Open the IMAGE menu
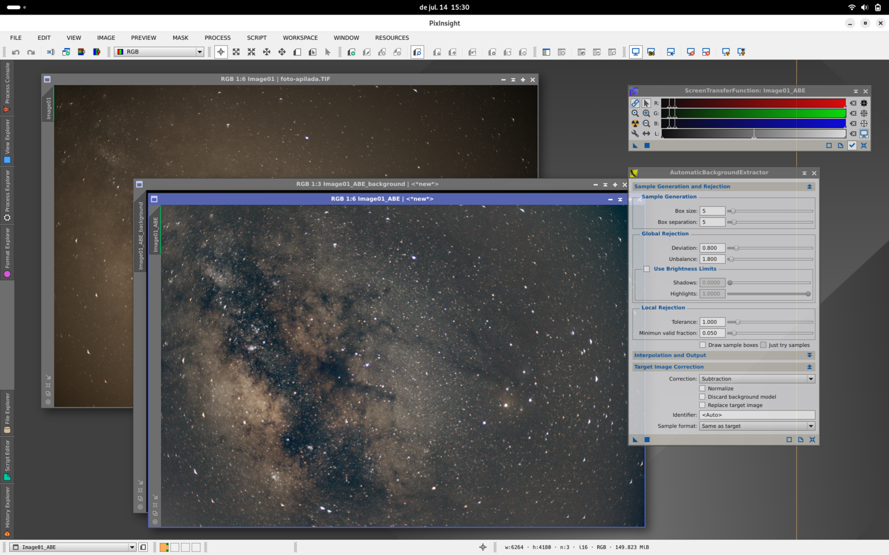The width and height of the screenshot is (889, 555). [106, 38]
